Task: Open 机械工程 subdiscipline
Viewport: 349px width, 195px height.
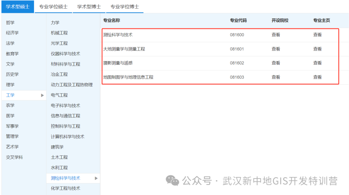Action: point(59,33)
